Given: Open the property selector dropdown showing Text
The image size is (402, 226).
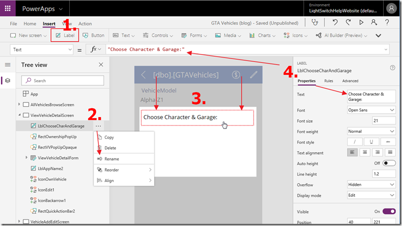Looking at the screenshot, I should tap(41, 49).
